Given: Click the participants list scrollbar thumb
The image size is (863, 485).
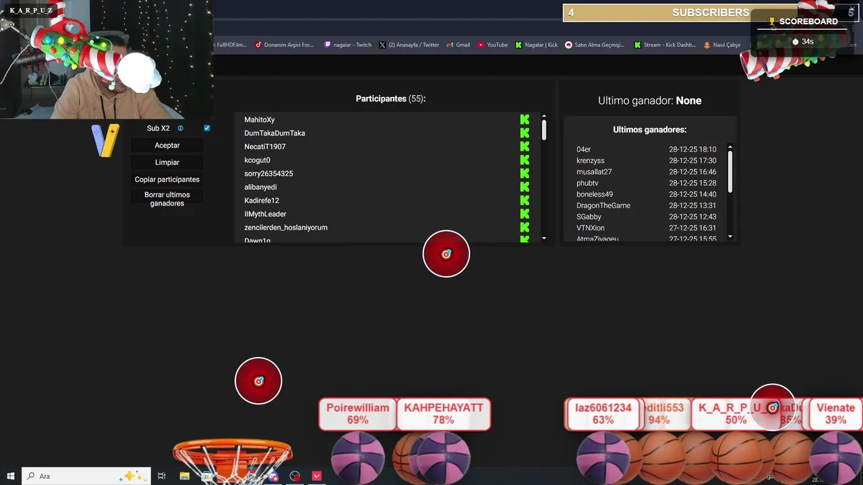Looking at the screenshot, I should pos(544,130).
